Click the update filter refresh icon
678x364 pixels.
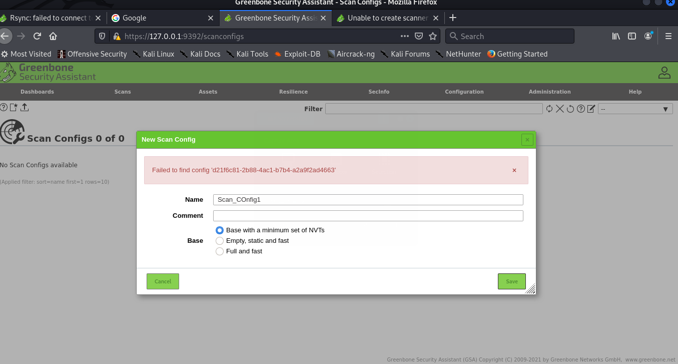coord(549,109)
